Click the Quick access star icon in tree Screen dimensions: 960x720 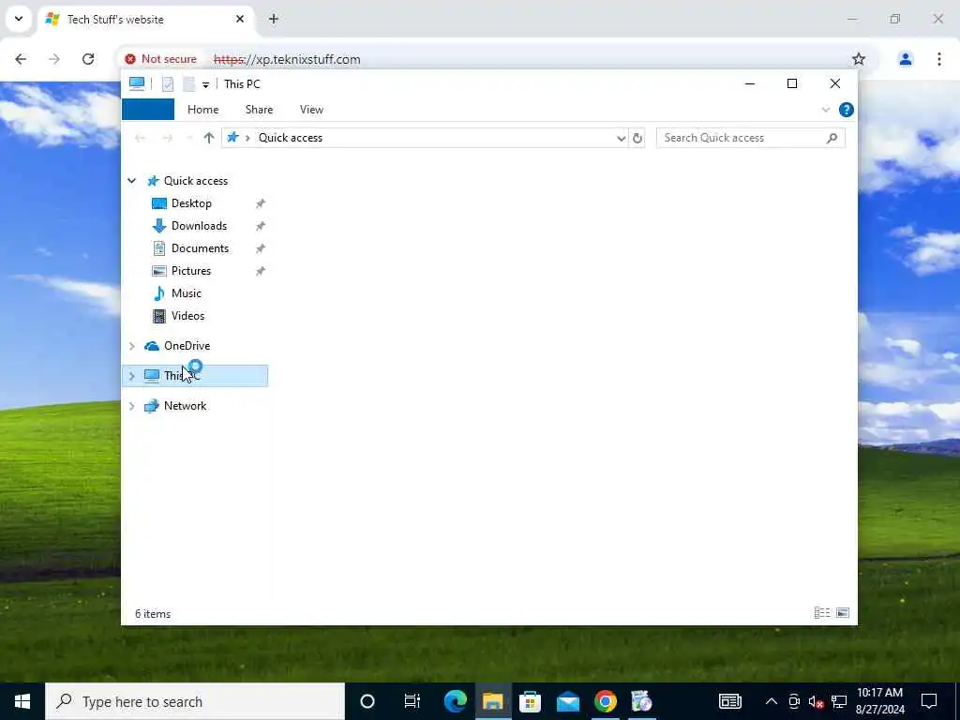(153, 181)
